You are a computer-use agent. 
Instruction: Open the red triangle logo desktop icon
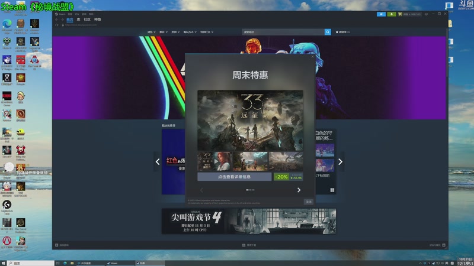[x=7, y=242]
